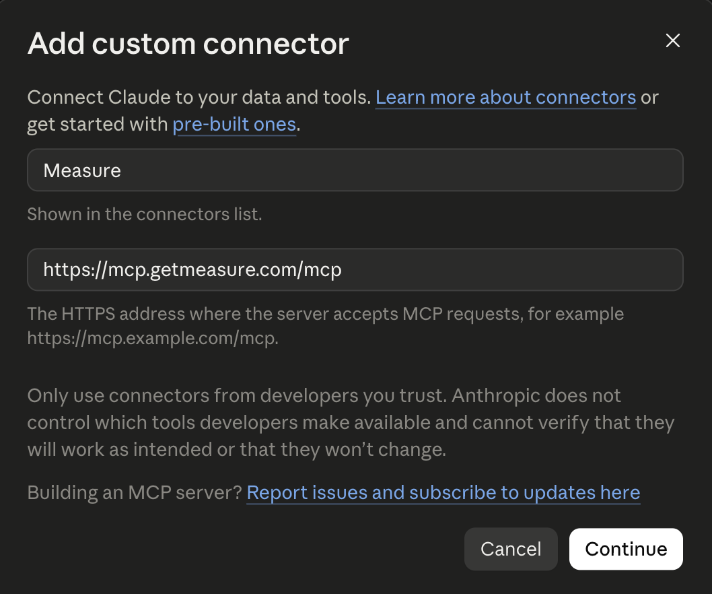
Task: Follow the pre-built ones link
Action: (234, 124)
